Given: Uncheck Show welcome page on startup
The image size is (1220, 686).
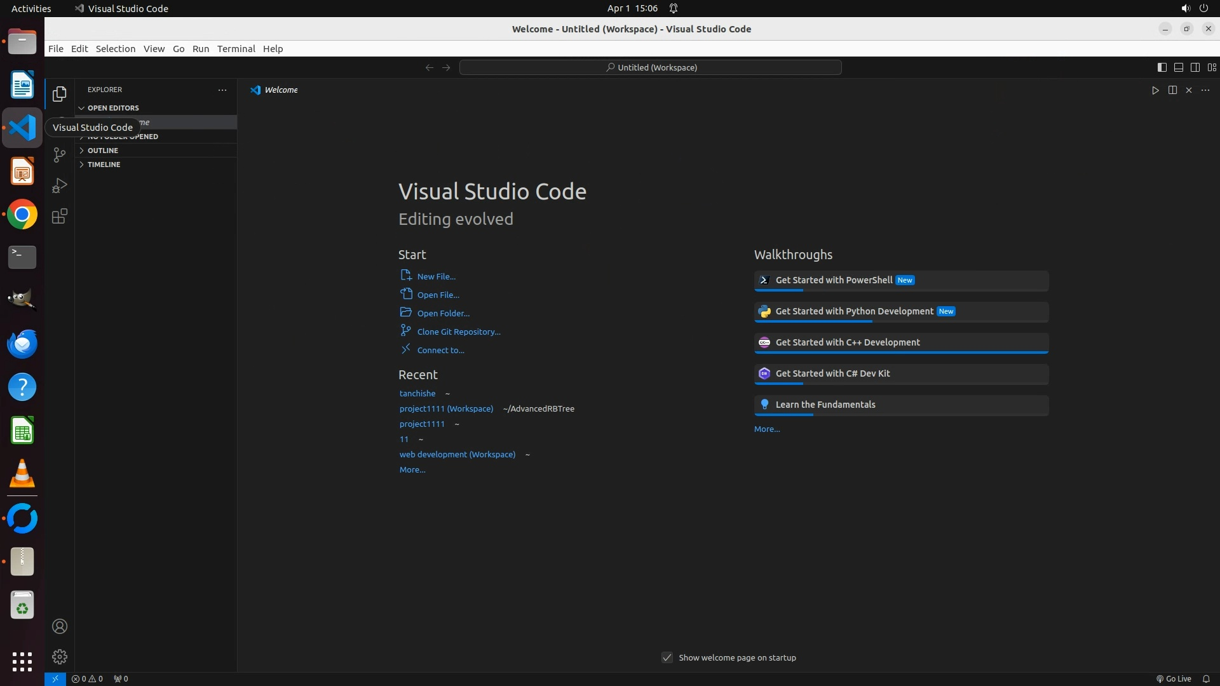Looking at the screenshot, I should pyautogui.click(x=667, y=657).
